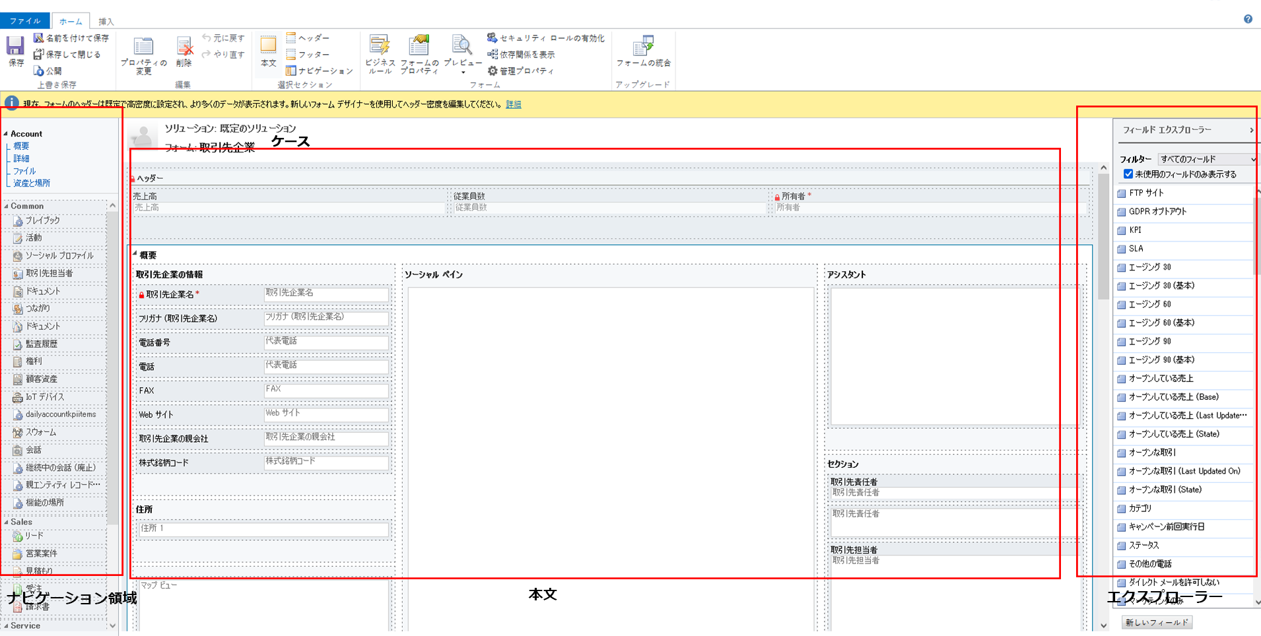Click the 保存 (Save) icon in ribbon
The height and width of the screenshot is (636, 1261).
coord(16,51)
